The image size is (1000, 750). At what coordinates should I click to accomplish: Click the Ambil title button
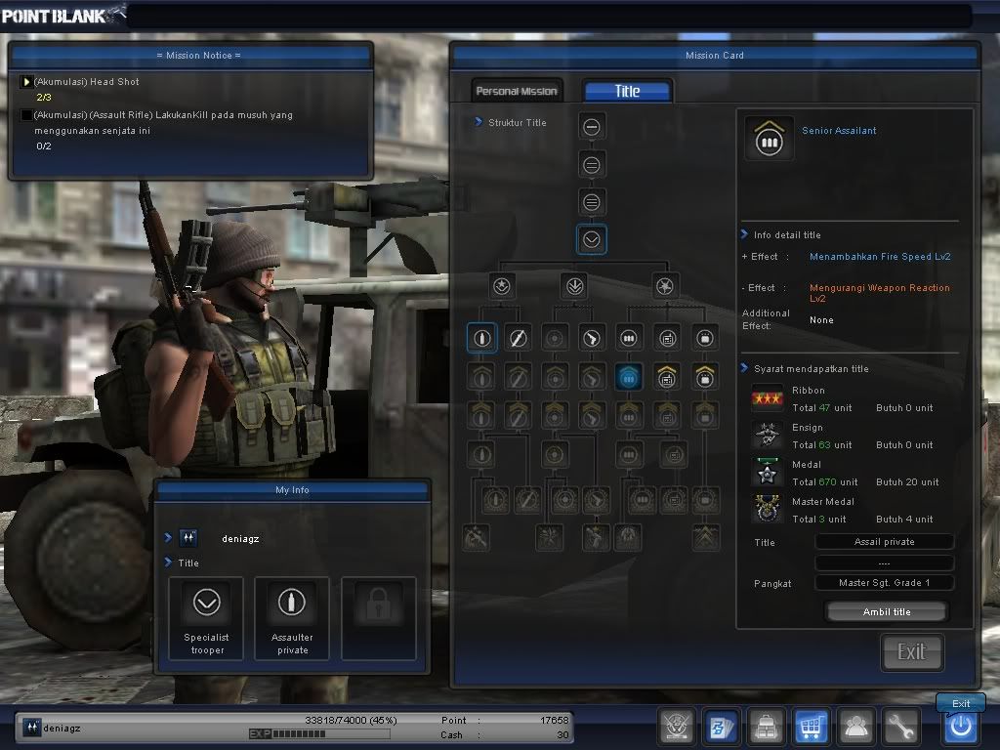point(887,611)
